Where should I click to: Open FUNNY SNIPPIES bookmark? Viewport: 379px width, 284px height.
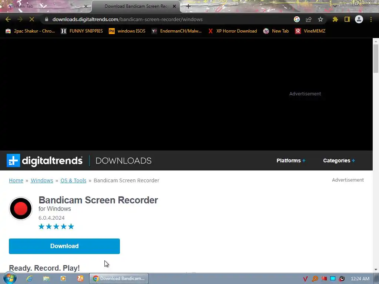tap(82, 31)
